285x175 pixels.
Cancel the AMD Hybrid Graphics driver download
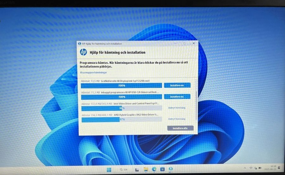pos(177,119)
